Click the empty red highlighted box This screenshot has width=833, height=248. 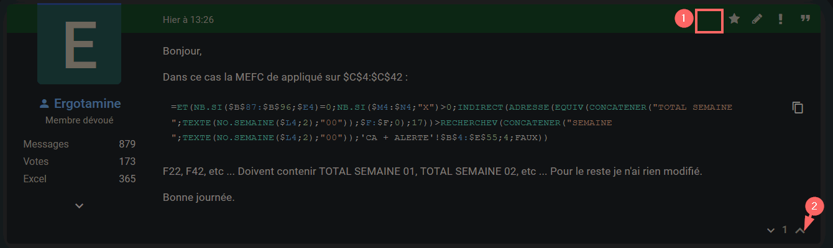709,20
